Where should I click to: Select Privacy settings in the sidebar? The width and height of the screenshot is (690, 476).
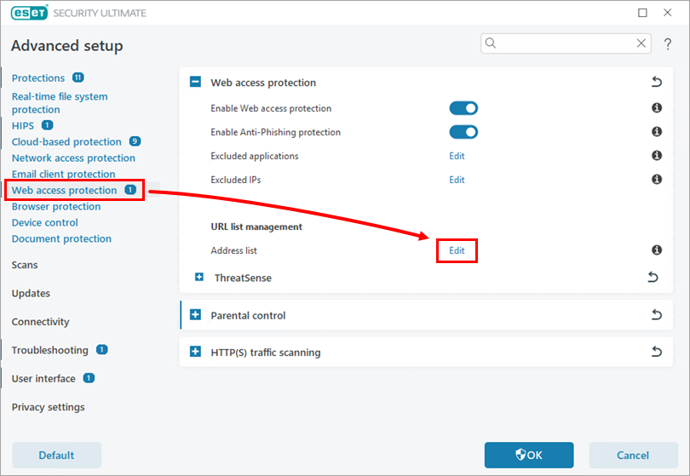click(48, 407)
